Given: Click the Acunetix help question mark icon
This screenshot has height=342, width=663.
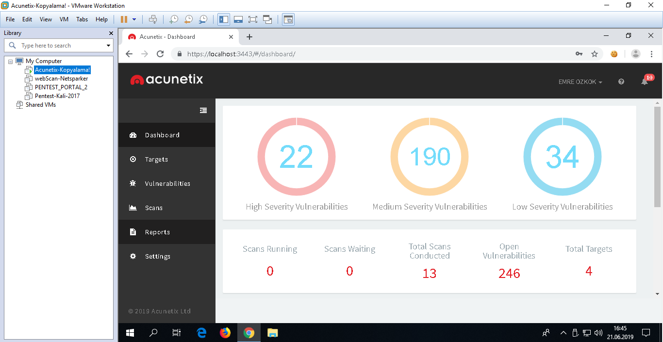Looking at the screenshot, I should pyautogui.click(x=621, y=82).
